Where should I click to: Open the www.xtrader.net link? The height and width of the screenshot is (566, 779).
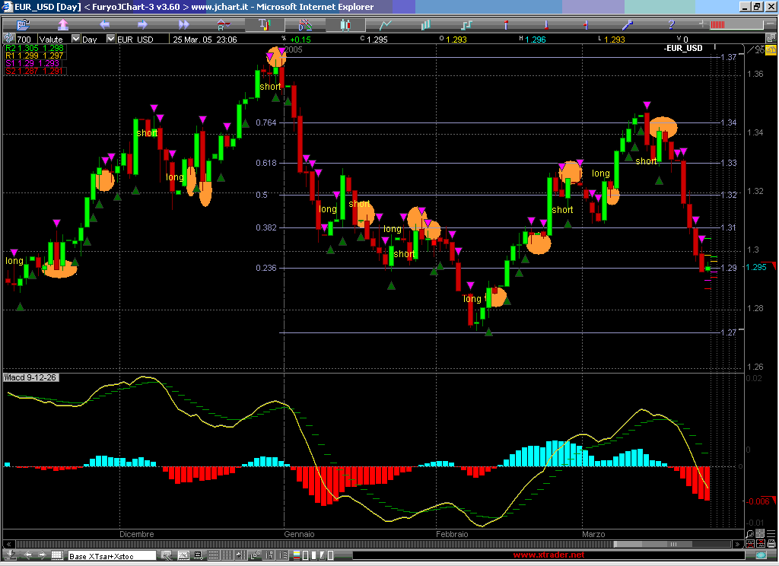tap(548, 555)
